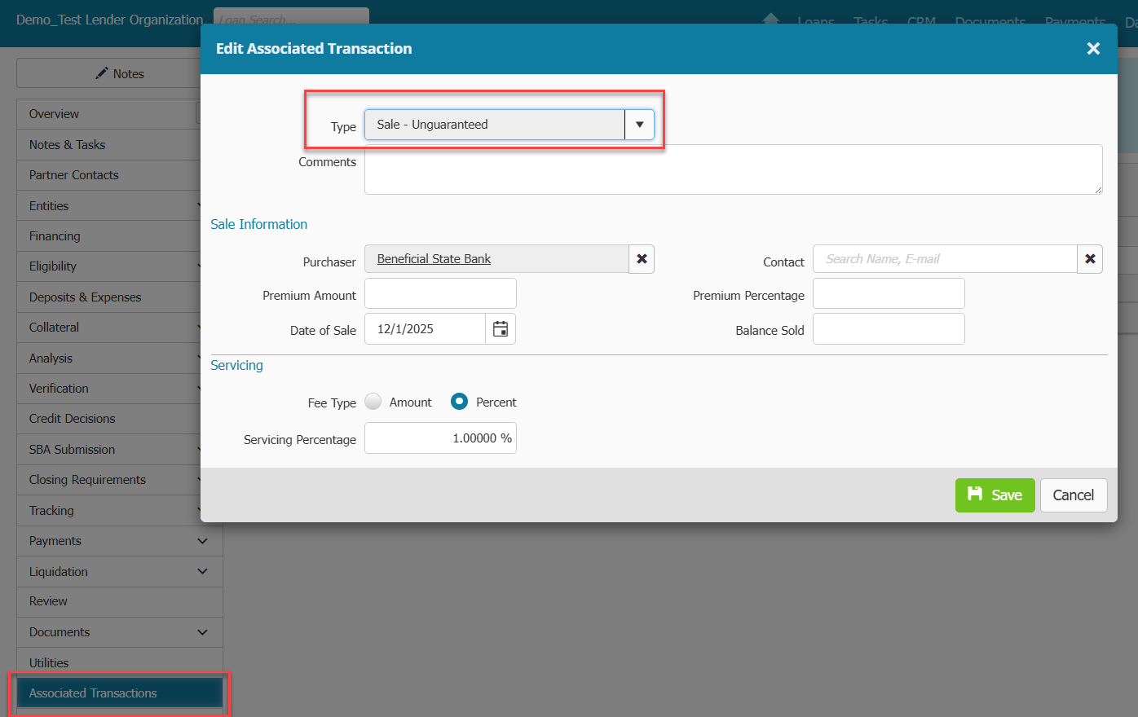Click the pencil Notes button
This screenshot has width=1138, height=717.
tap(119, 73)
